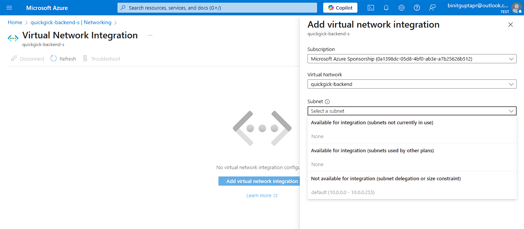524x229 pixels.
Task: Launch Cloud Shell terminal icon
Action: (x=371, y=8)
